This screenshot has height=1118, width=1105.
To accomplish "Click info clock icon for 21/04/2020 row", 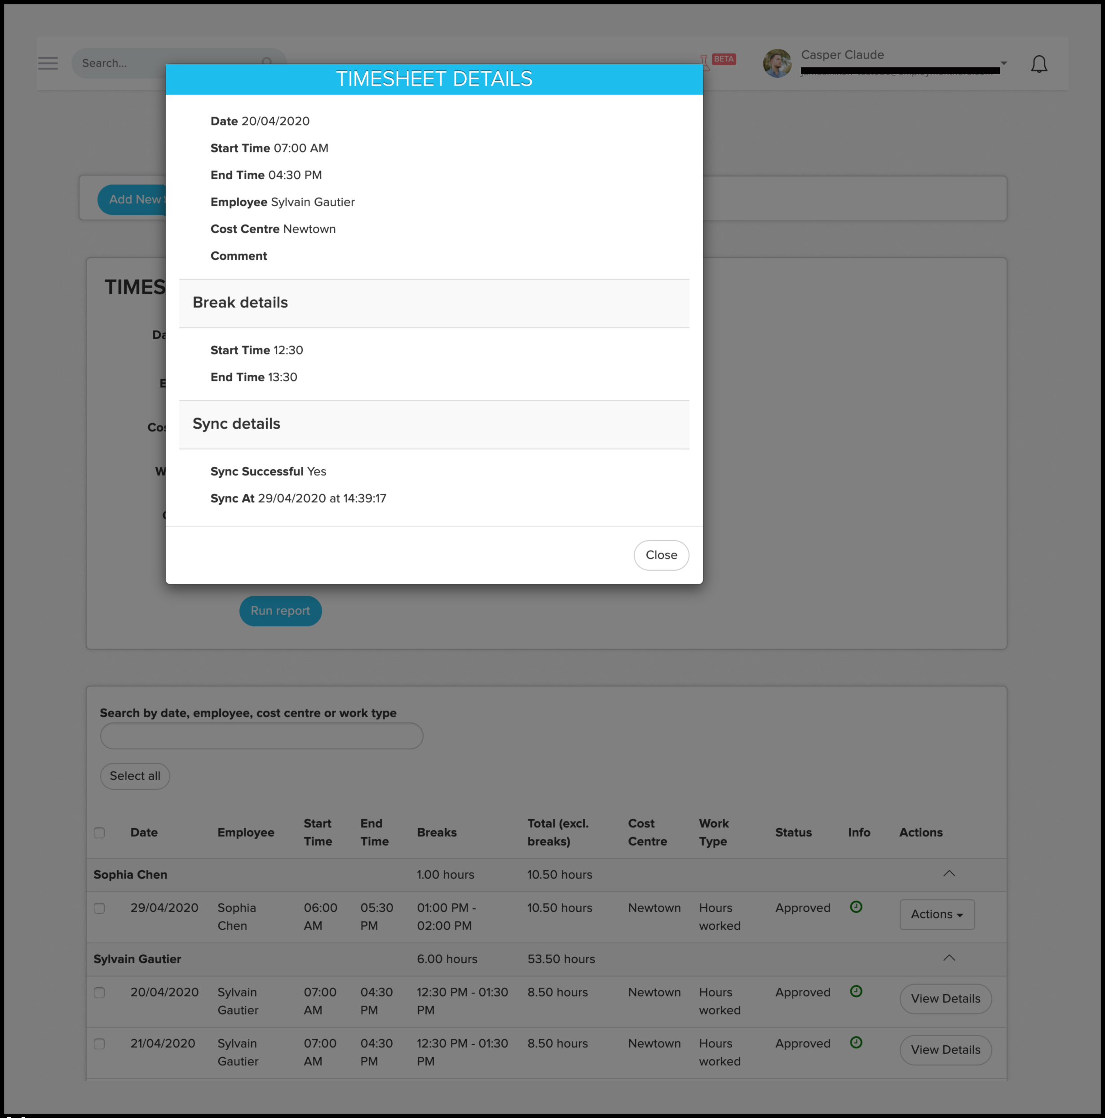I will click(x=856, y=1042).
